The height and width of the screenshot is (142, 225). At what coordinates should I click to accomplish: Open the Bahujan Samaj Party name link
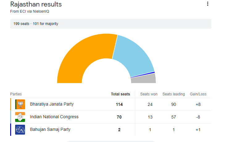click(x=50, y=130)
